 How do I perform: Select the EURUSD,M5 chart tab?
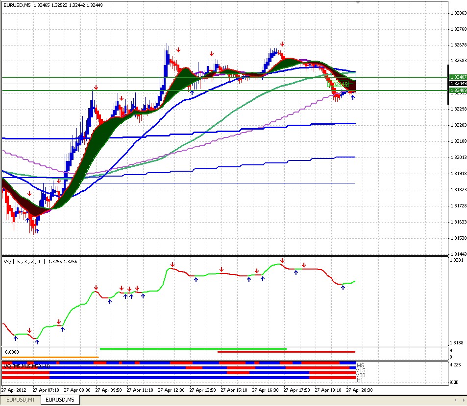click(x=60, y=400)
